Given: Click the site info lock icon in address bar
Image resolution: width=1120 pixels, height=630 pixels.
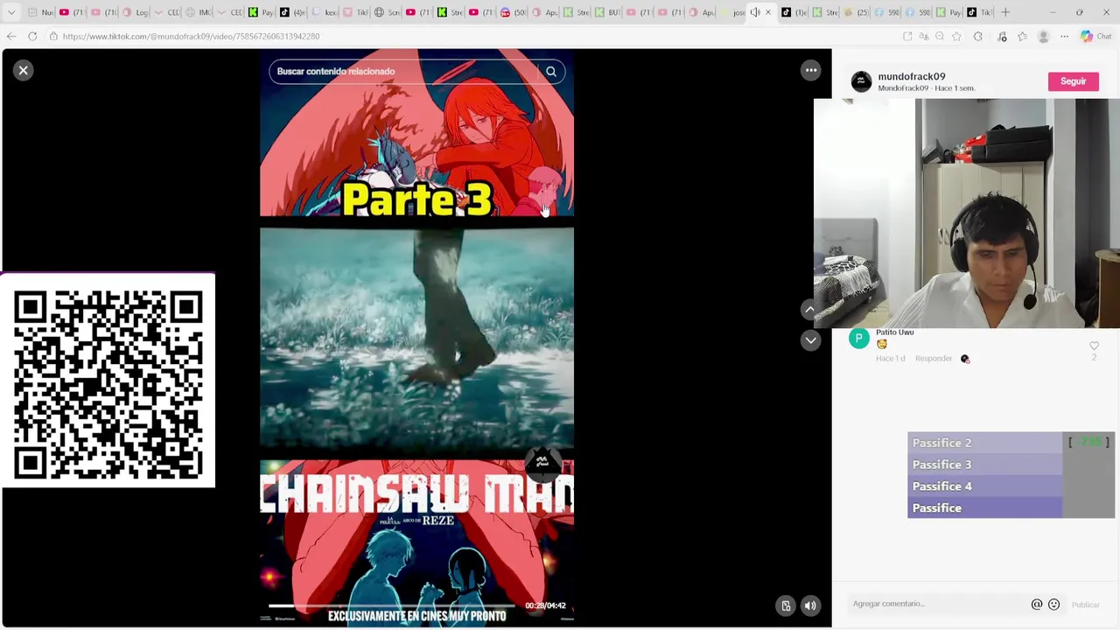Looking at the screenshot, I should pyautogui.click(x=53, y=36).
